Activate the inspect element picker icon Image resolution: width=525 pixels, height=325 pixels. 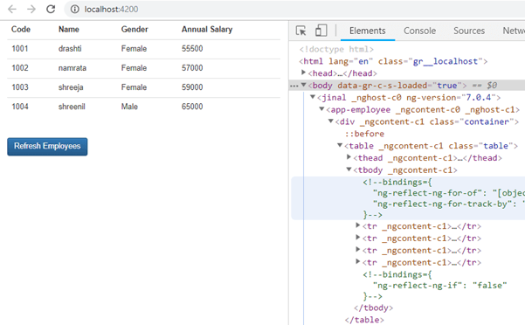301,31
